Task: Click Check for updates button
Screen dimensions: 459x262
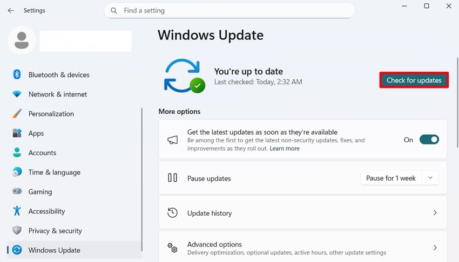Action: click(x=414, y=80)
